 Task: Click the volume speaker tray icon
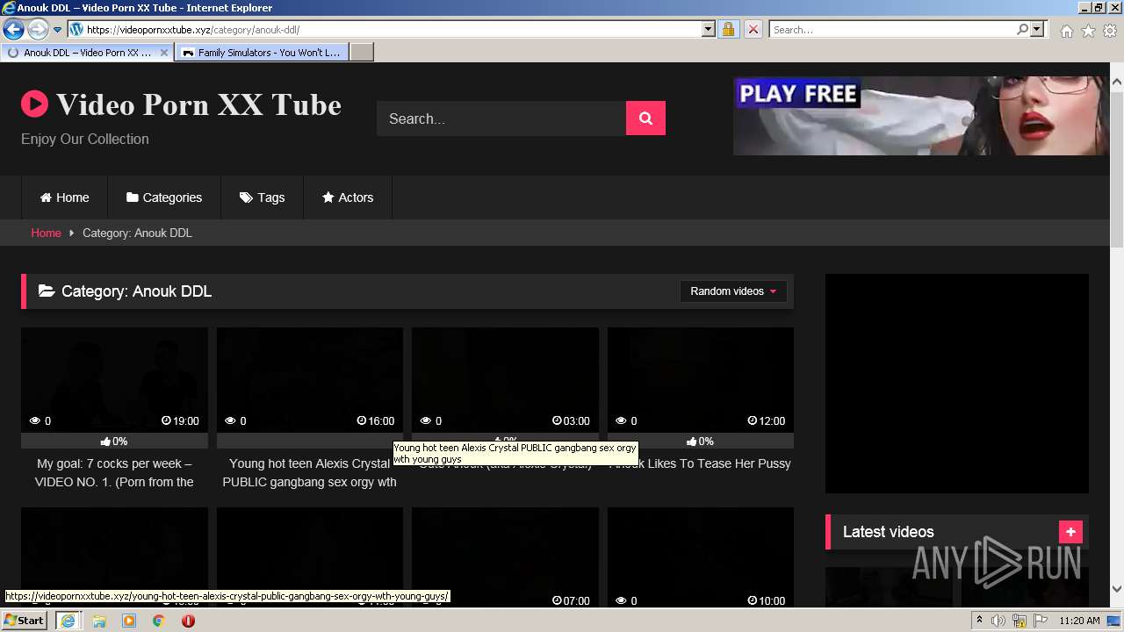click(x=998, y=621)
